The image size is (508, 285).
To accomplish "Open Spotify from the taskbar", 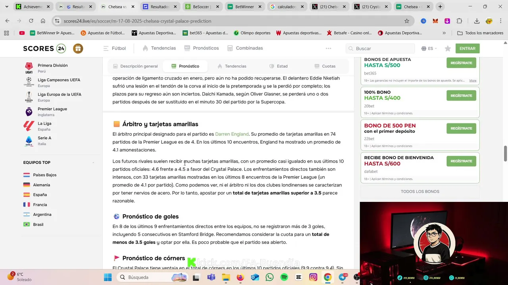I will (x=284, y=277).
